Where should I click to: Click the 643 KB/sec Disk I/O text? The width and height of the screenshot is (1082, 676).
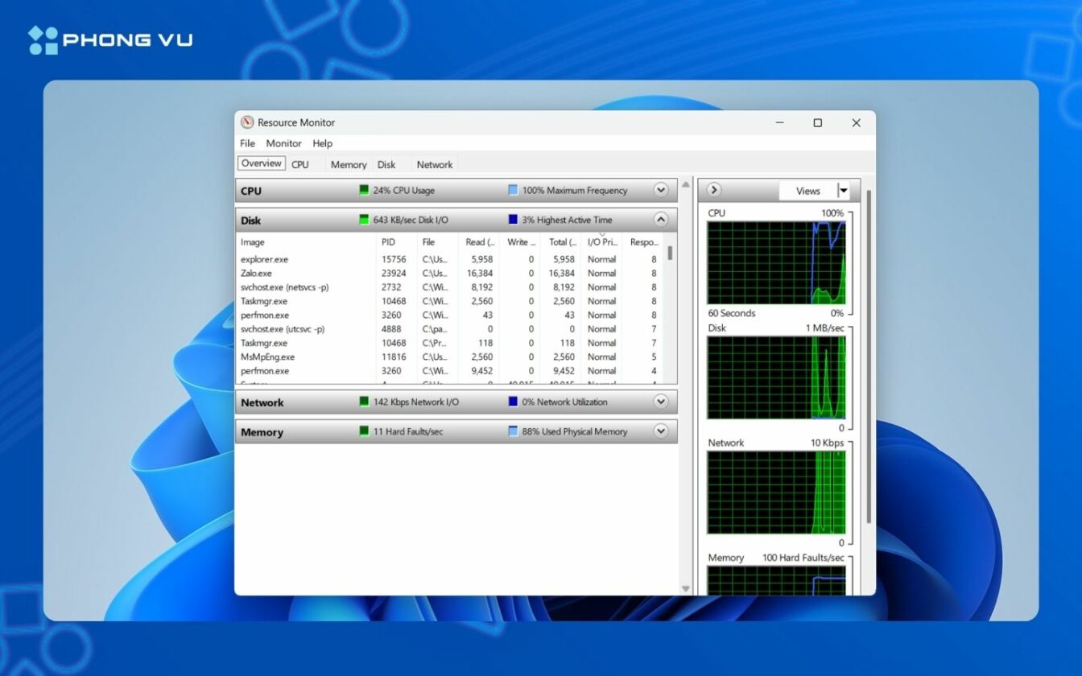click(411, 220)
